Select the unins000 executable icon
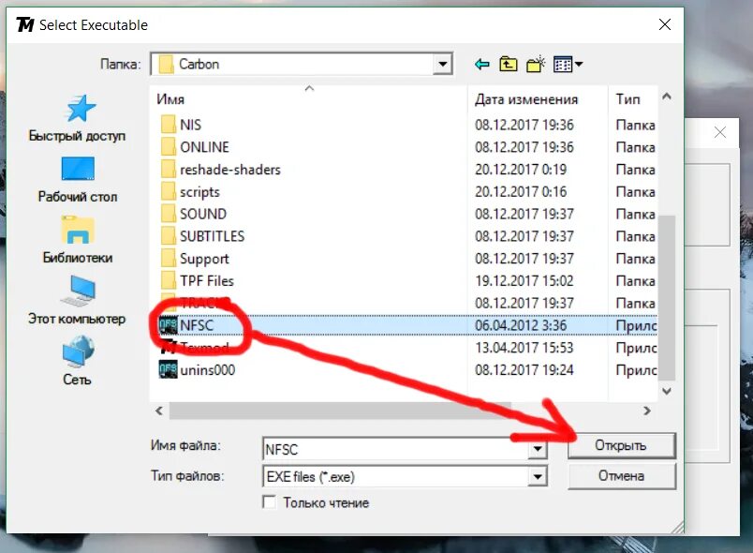 (x=168, y=369)
